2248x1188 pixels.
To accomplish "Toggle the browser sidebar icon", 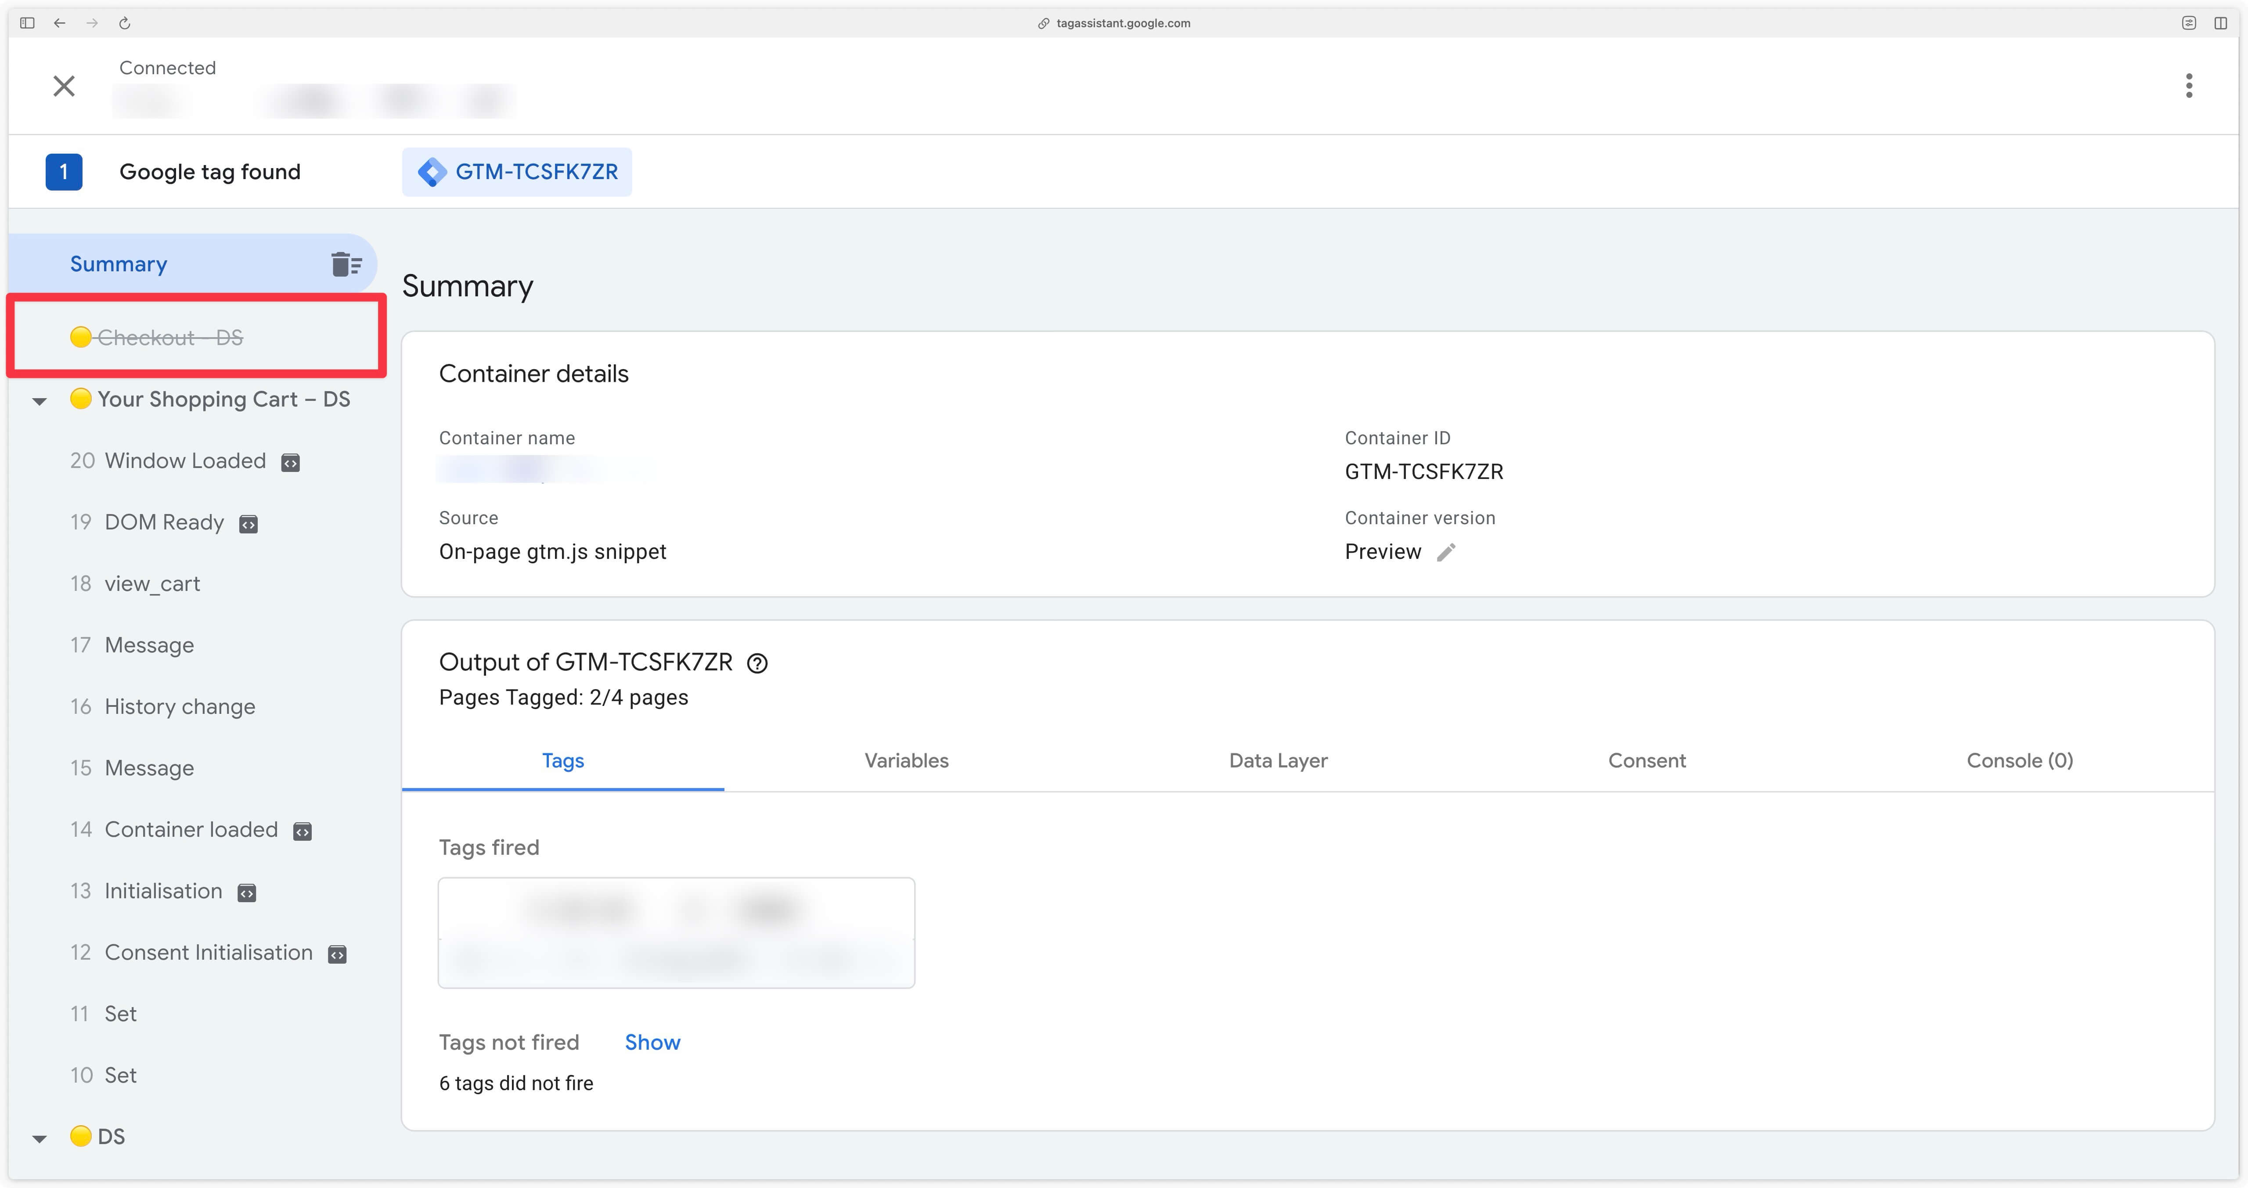I will pyautogui.click(x=27, y=23).
